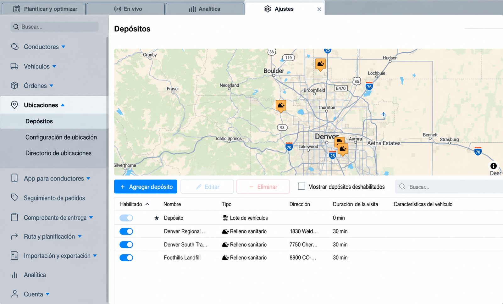
Task: Expand the Órdenes menu arrow
Action: click(x=51, y=86)
